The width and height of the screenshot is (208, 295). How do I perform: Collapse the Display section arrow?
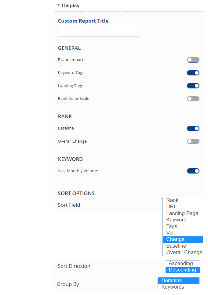58,5
